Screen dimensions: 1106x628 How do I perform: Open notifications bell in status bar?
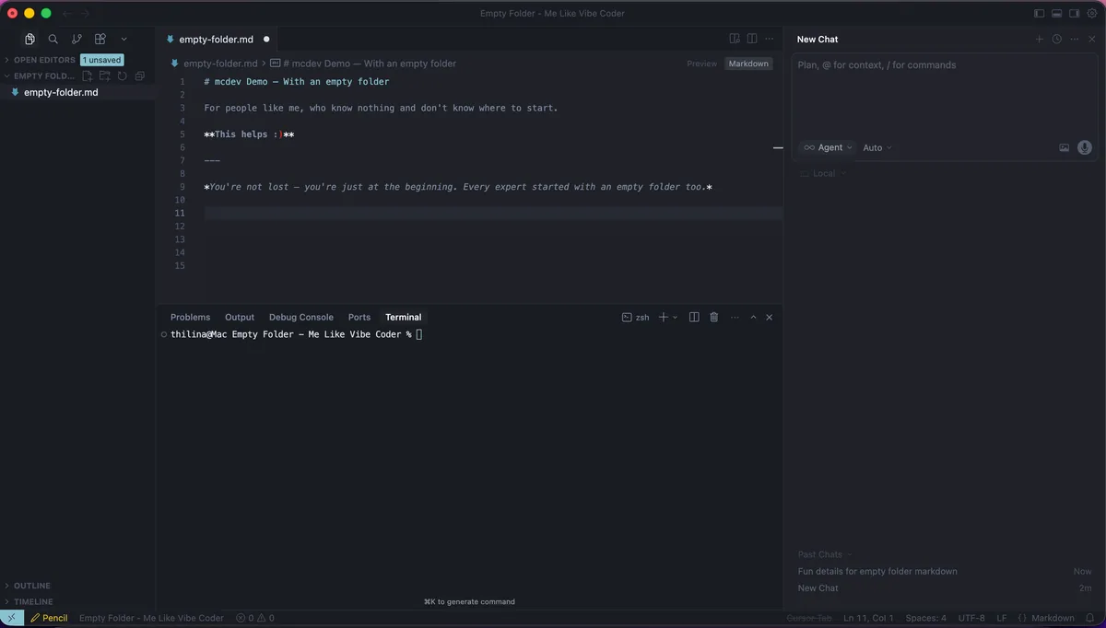pyautogui.click(x=1091, y=618)
